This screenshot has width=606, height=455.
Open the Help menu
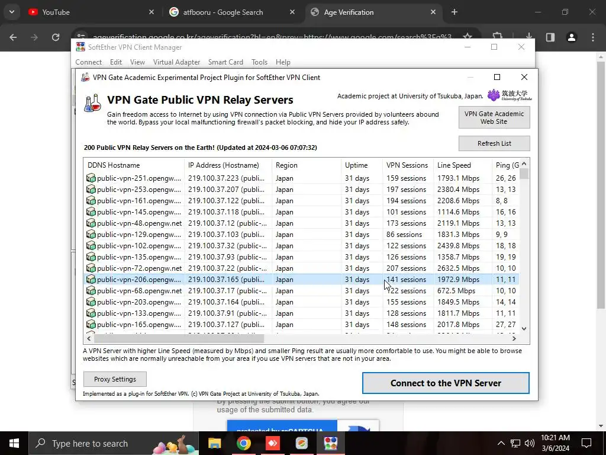[x=283, y=62]
